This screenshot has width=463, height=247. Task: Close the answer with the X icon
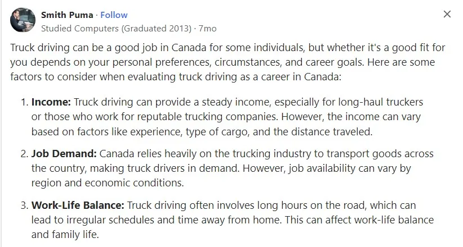447,14
